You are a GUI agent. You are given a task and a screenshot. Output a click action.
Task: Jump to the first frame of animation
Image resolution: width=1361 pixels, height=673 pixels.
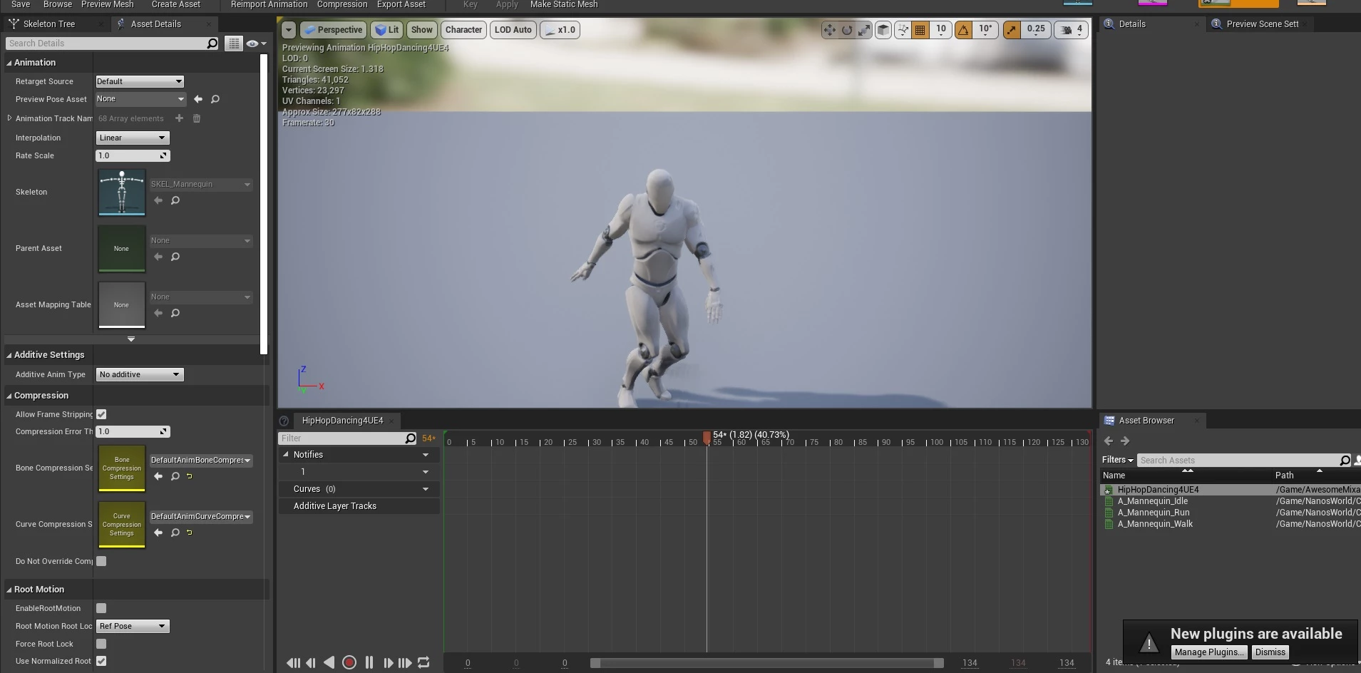pos(292,662)
